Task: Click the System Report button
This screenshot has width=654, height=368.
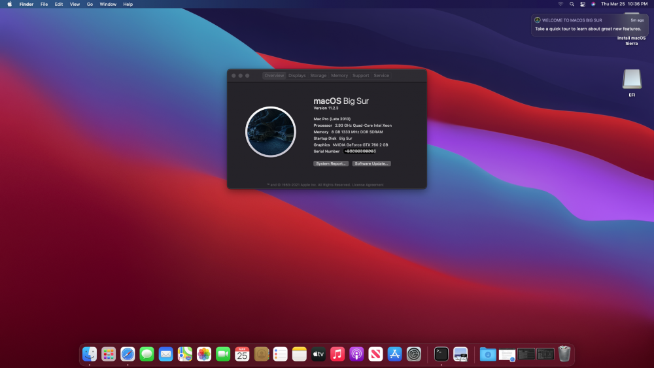Action: point(331,164)
